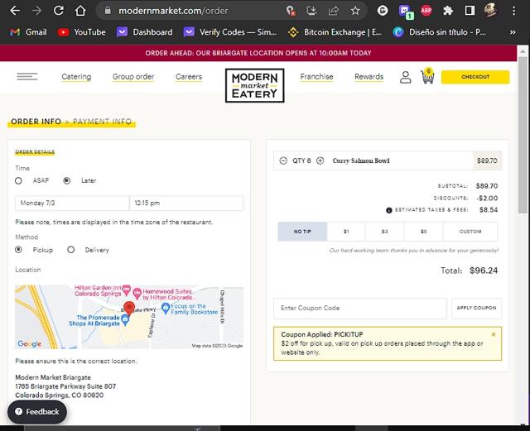
Task: Click the page vertical scrollbar
Action: tap(523, 135)
